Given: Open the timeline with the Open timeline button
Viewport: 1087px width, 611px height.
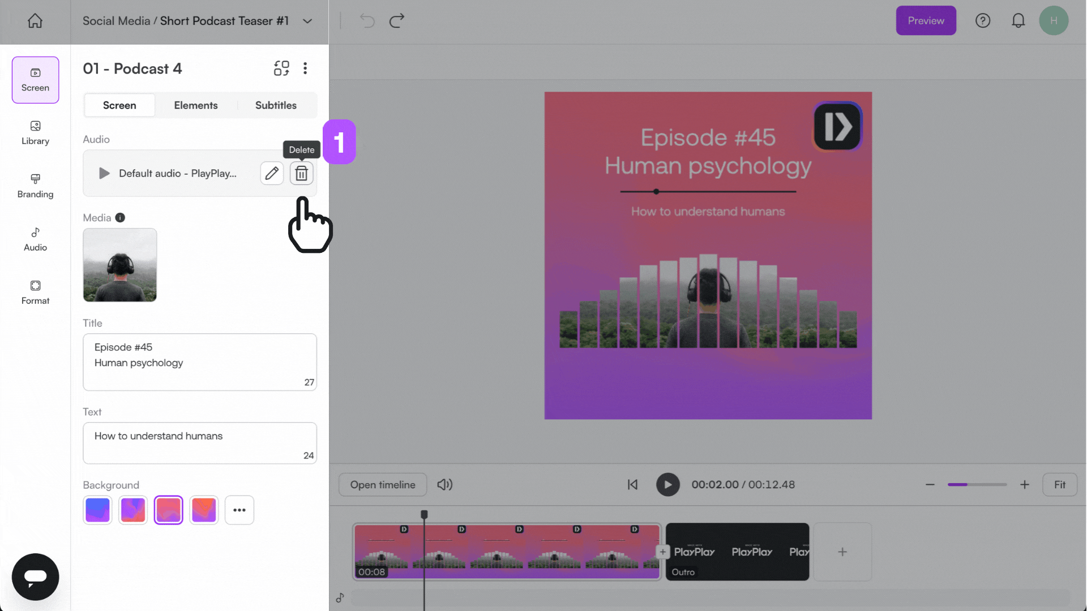Looking at the screenshot, I should 382,484.
